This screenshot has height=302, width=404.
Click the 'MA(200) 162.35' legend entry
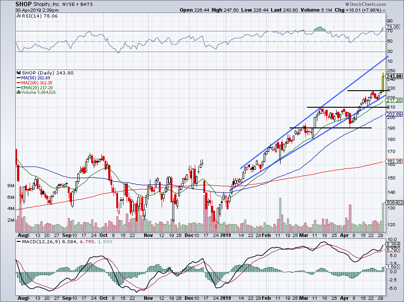point(37,83)
